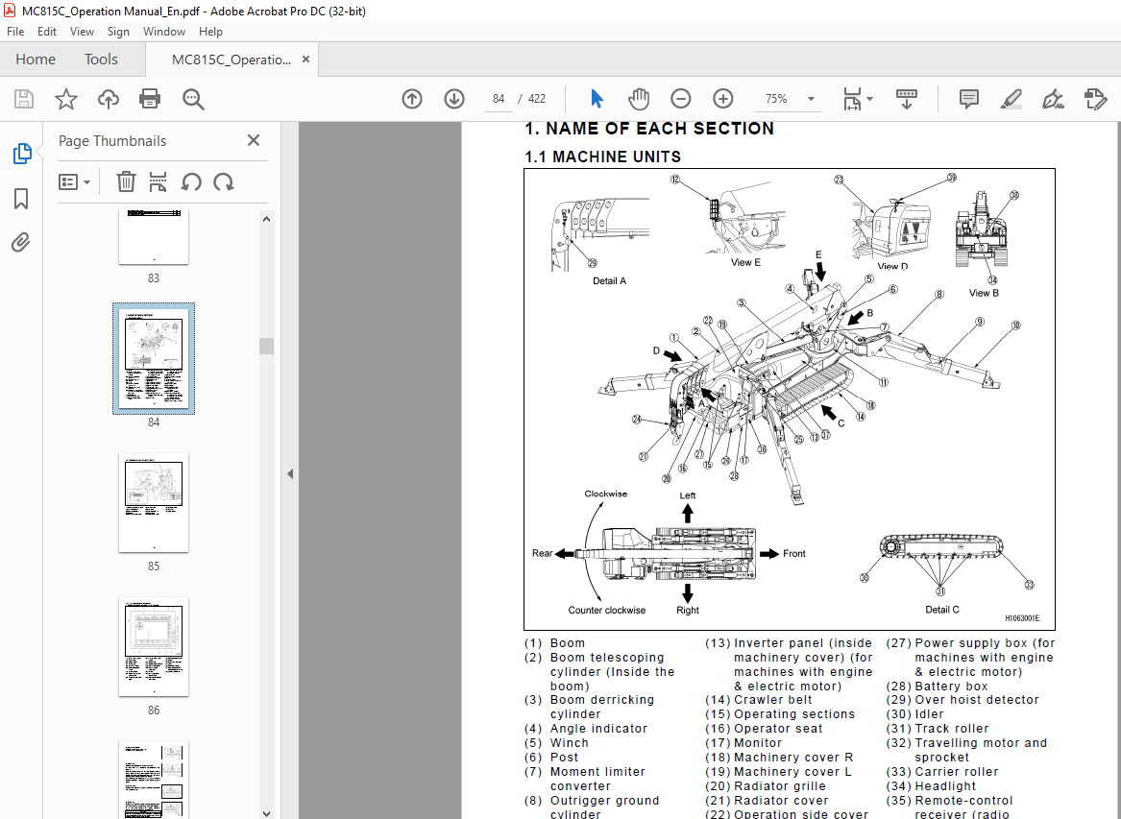Click thumbnail scrollbar up arrow
Image resolution: width=1121 pixels, height=819 pixels.
click(x=266, y=220)
